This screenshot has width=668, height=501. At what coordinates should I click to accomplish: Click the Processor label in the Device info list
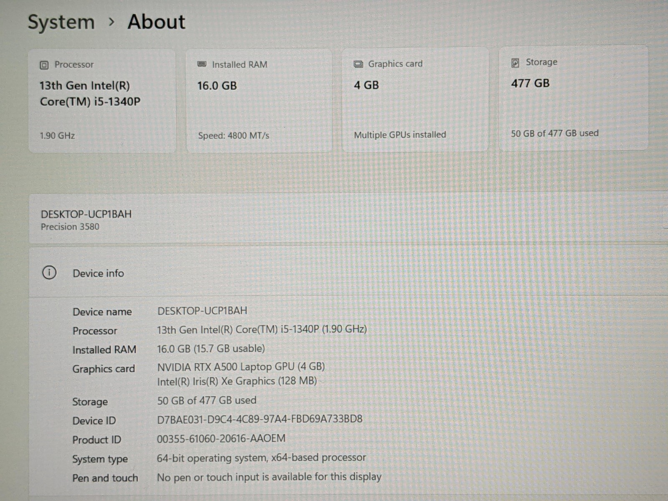pyautogui.click(x=95, y=331)
